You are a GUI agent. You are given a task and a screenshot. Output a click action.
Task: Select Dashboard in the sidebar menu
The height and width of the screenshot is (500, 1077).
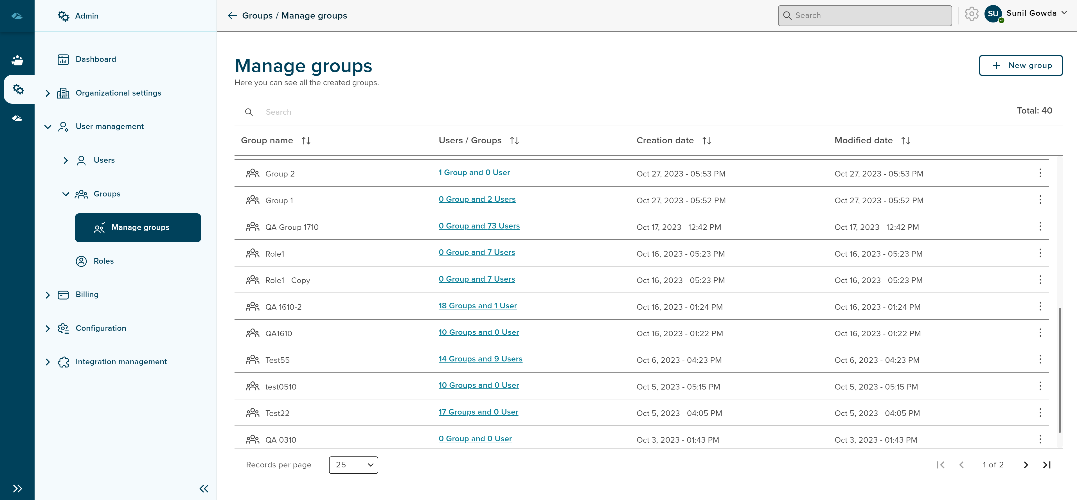96,59
